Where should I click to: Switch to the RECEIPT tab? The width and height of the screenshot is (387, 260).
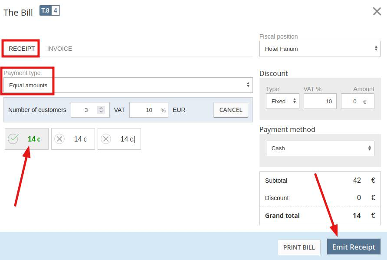[22, 49]
